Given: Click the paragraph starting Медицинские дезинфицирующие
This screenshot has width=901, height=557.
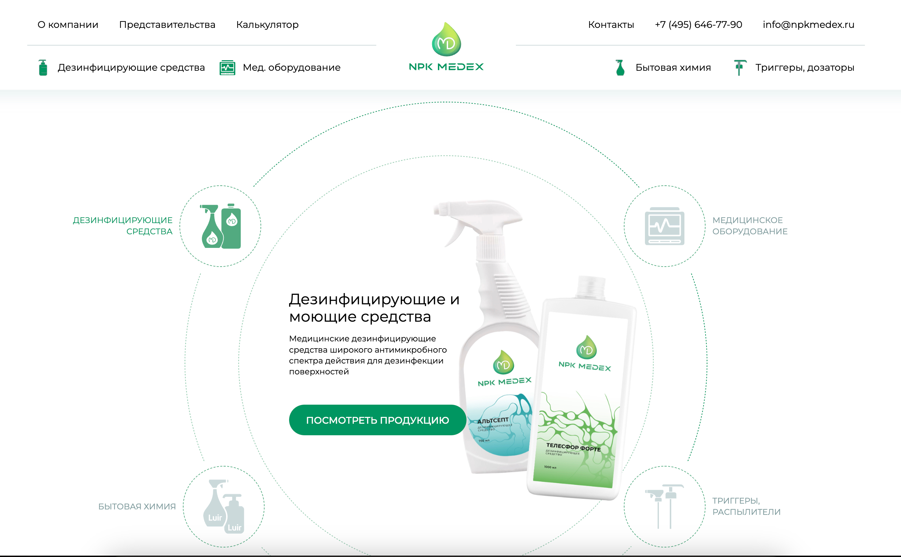Looking at the screenshot, I should 368,355.
